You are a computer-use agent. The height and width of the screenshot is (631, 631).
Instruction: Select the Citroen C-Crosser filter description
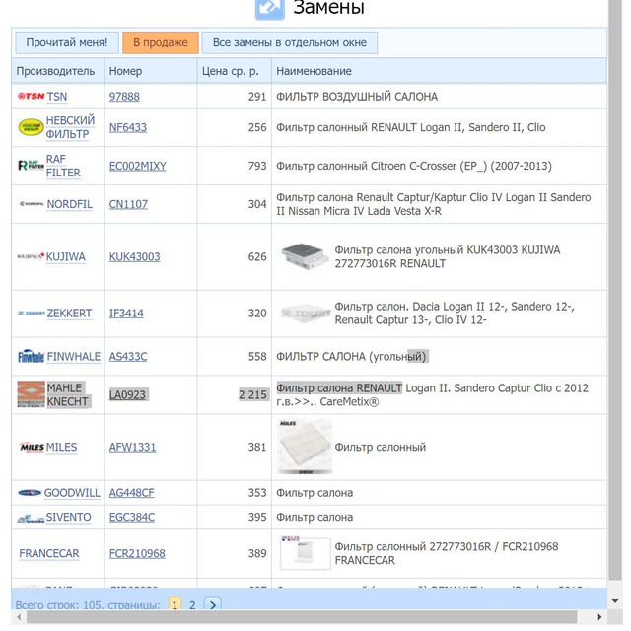(x=414, y=166)
